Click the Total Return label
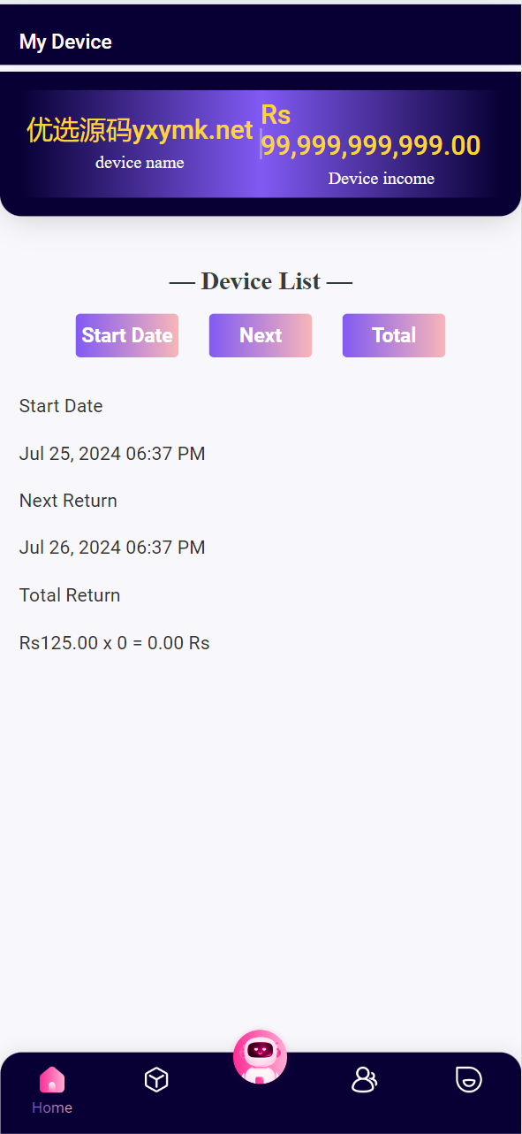The height and width of the screenshot is (1134, 522). [70, 595]
